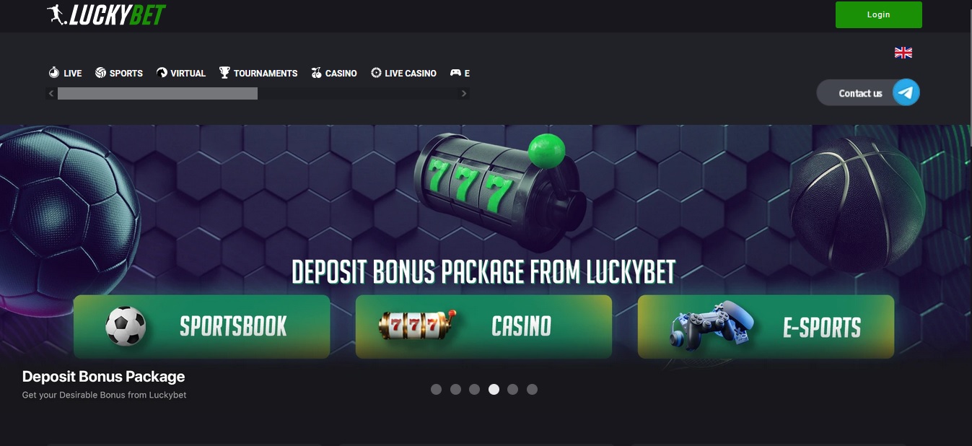
Task: Click the Live stopwatch icon
Action: click(x=54, y=73)
